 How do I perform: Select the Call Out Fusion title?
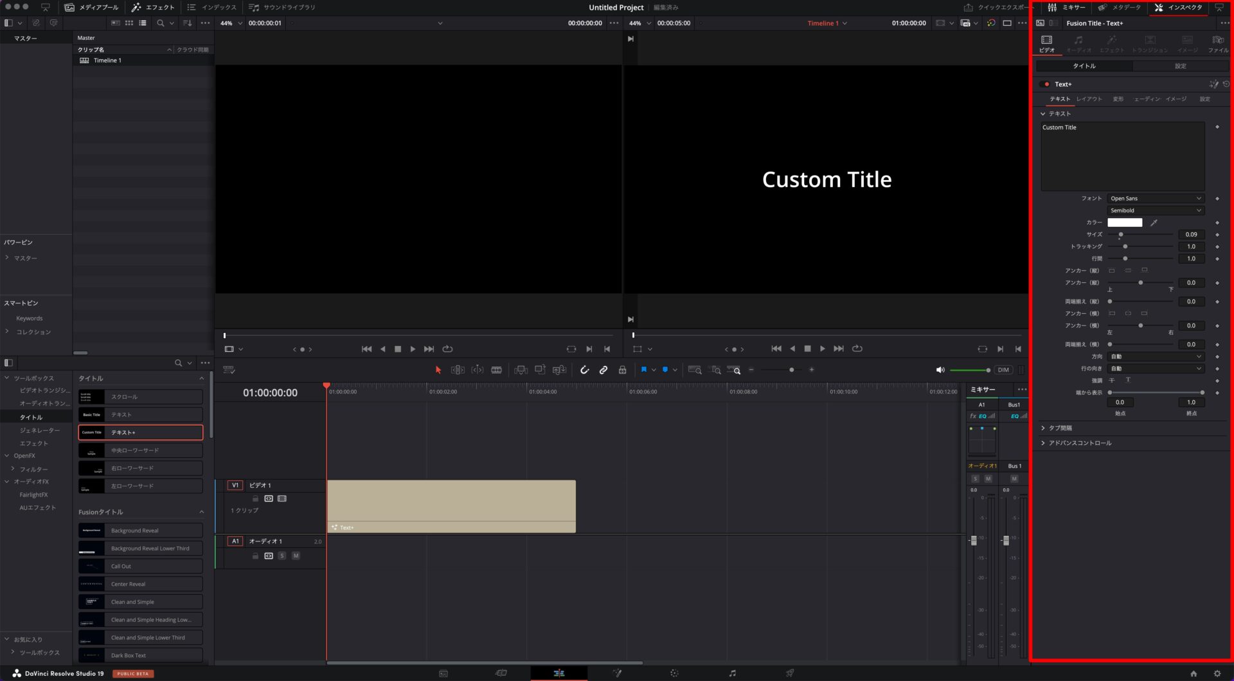click(x=141, y=567)
